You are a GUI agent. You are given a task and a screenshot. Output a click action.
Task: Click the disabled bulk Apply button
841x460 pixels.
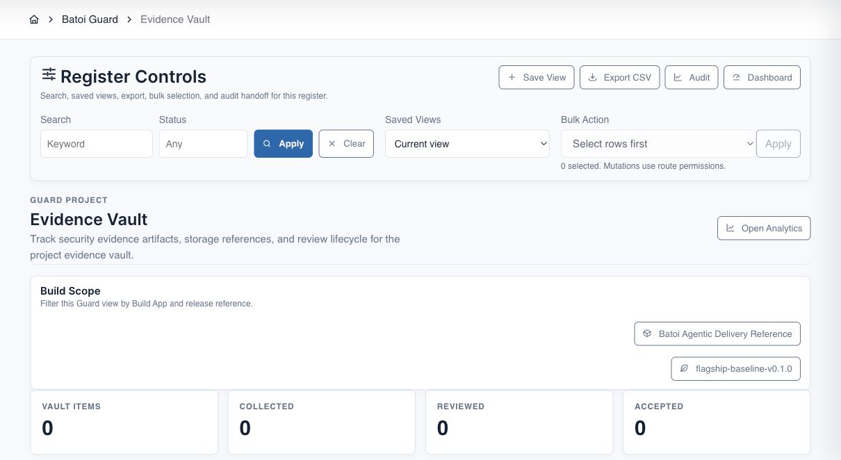click(778, 144)
